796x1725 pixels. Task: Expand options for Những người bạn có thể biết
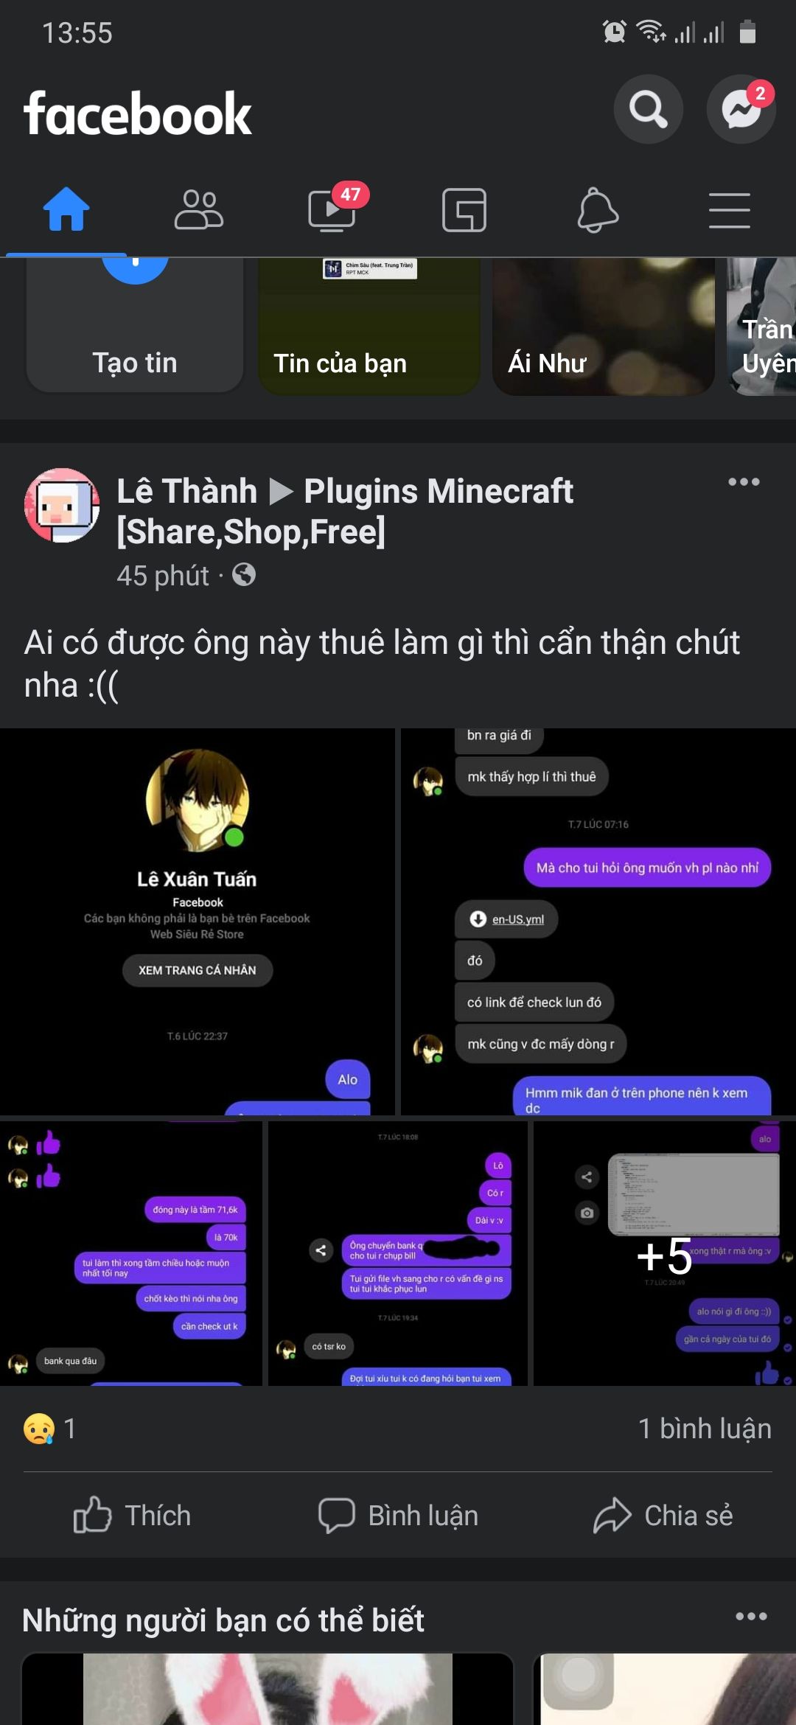coord(751,1617)
